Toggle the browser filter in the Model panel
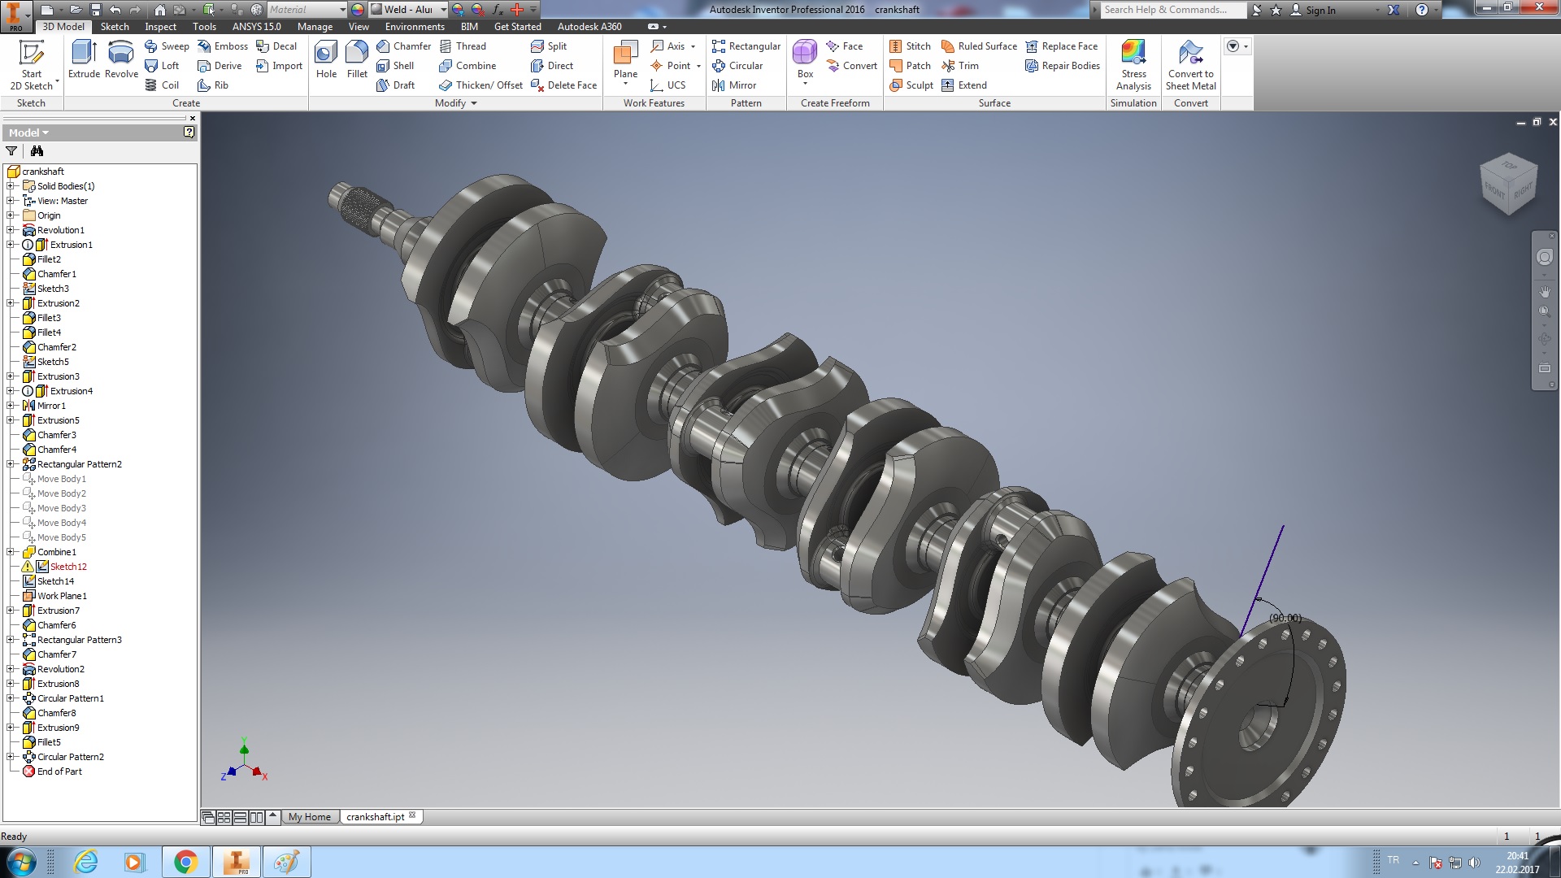The height and width of the screenshot is (878, 1561). (x=11, y=151)
